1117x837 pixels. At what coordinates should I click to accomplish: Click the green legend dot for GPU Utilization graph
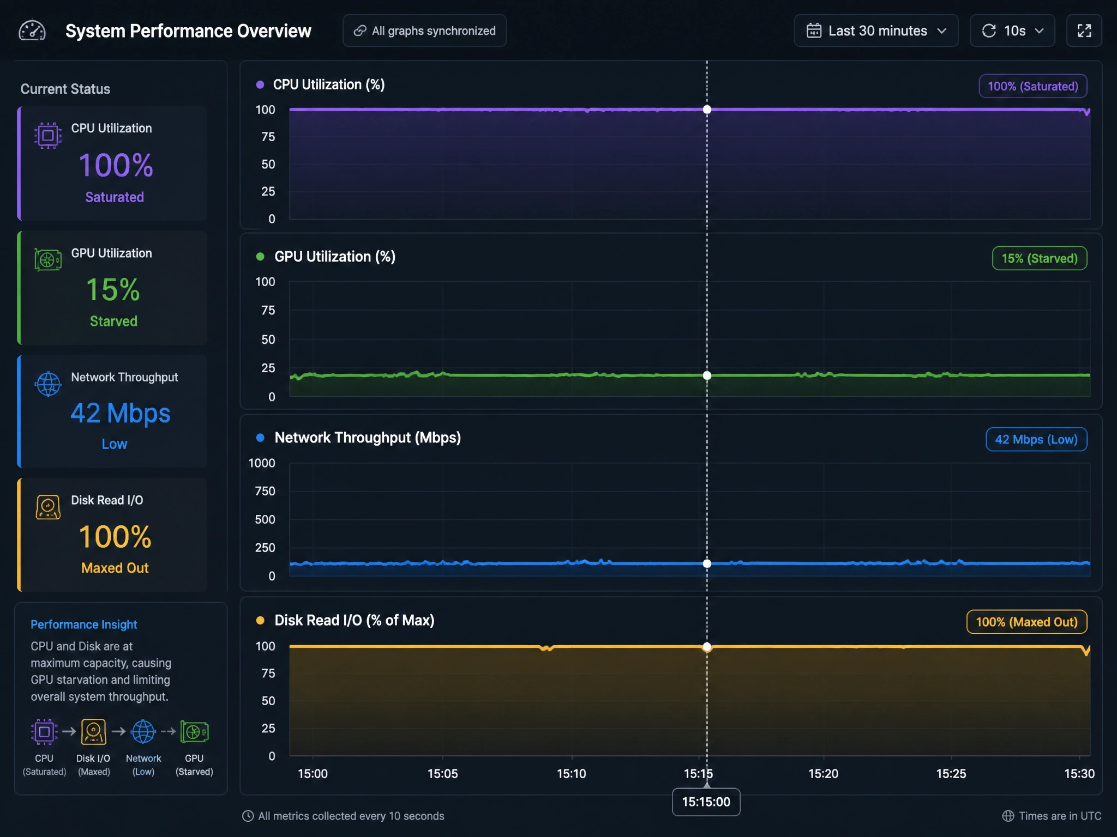click(260, 257)
